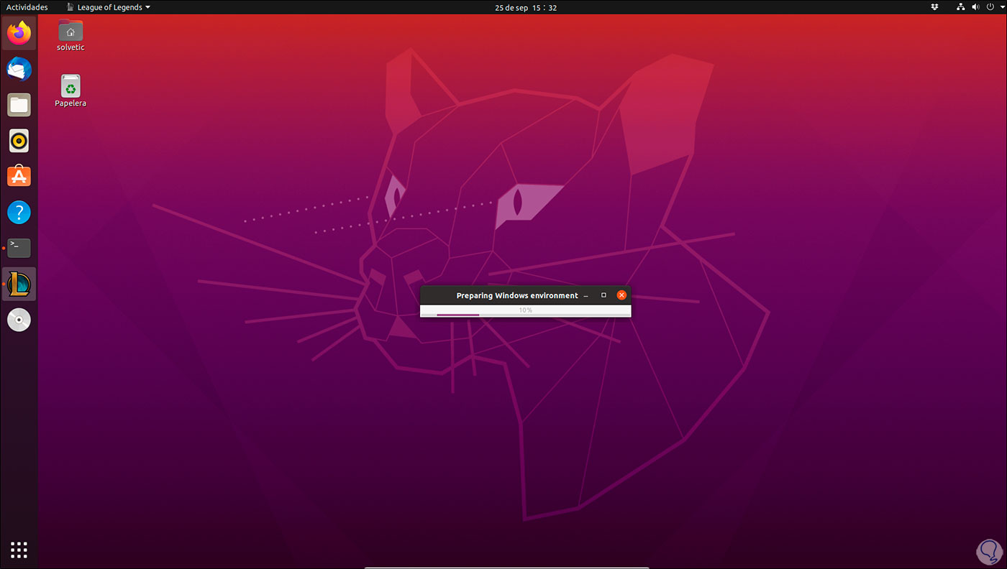Show applications grid
1007x569 pixels.
19,550
